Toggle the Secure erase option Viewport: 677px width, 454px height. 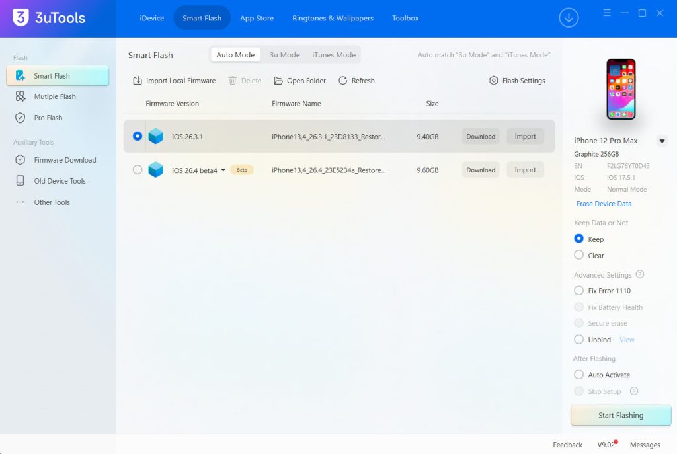pos(578,322)
